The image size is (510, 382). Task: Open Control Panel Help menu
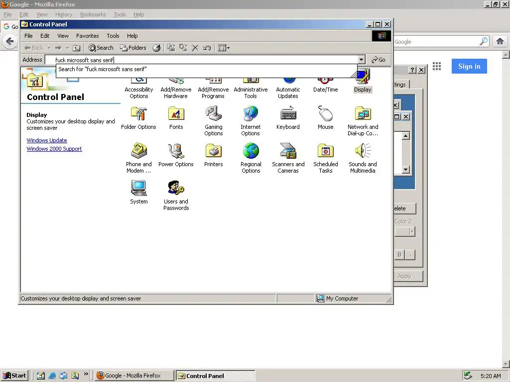tap(132, 36)
